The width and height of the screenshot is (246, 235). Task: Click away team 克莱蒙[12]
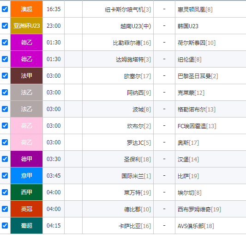click(191, 93)
